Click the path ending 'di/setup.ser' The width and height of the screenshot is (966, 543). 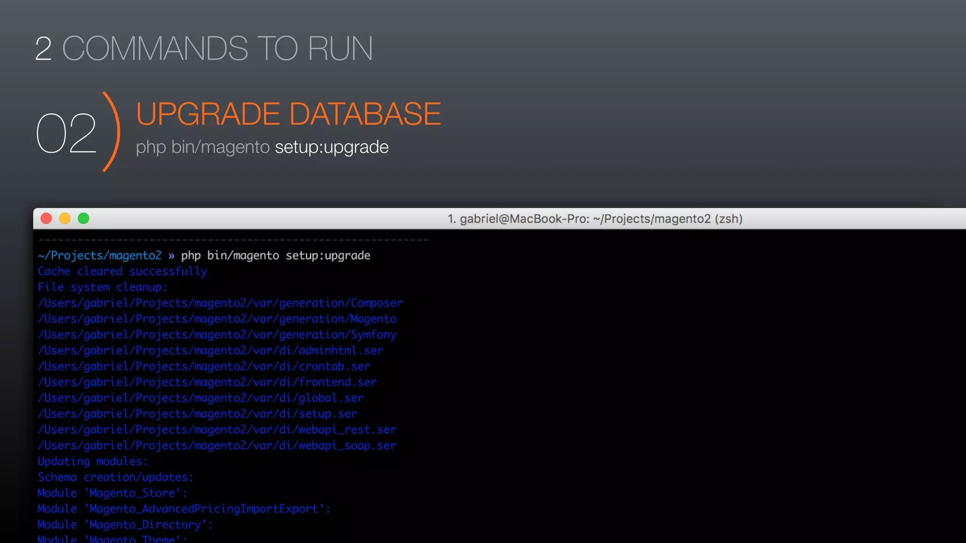pyautogui.click(x=197, y=414)
